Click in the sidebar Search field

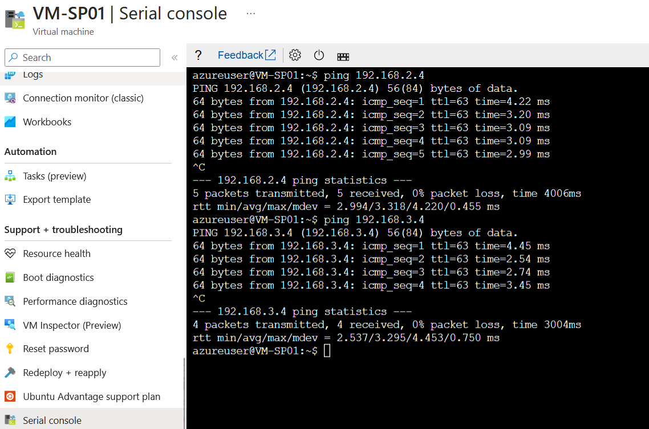pyautogui.click(x=82, y=58)
